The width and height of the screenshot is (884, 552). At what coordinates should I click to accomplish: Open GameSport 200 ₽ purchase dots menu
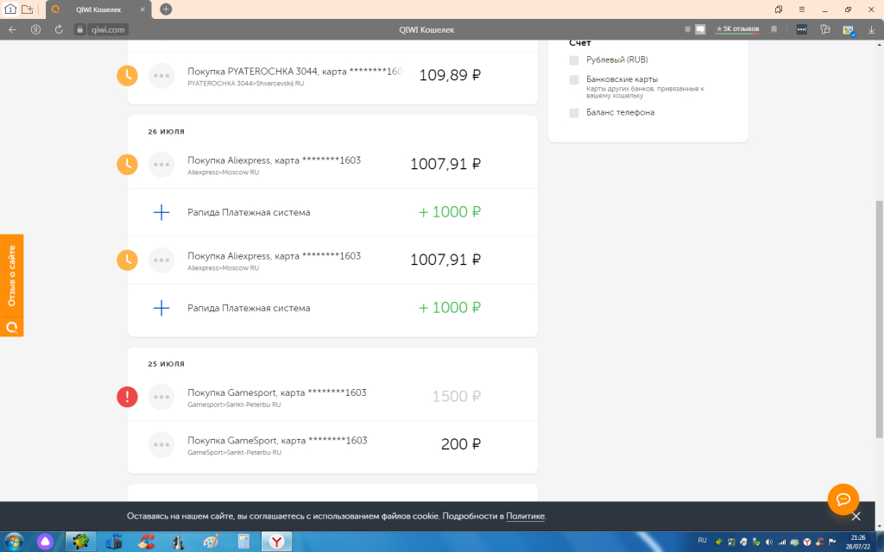(161, 444)
